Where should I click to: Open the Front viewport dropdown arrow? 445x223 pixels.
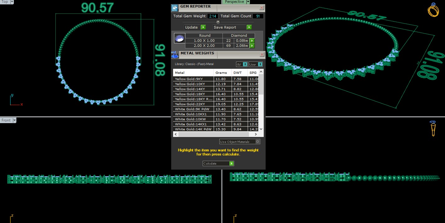coord(14,120)
